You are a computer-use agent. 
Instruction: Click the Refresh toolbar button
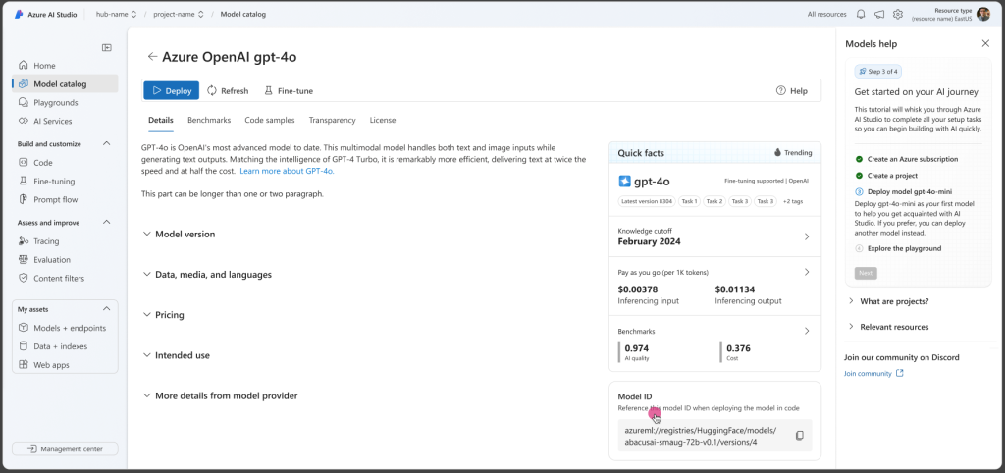(228, 91)
